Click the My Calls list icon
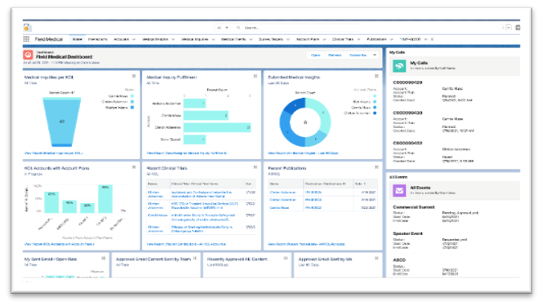The image size is (542, 306). click(x=399, y=65)
